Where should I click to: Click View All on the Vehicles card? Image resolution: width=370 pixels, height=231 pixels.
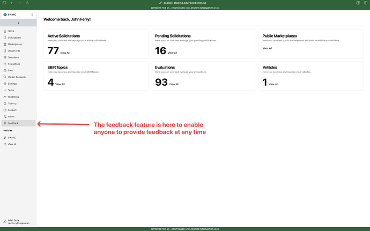[x=273, y=84]
